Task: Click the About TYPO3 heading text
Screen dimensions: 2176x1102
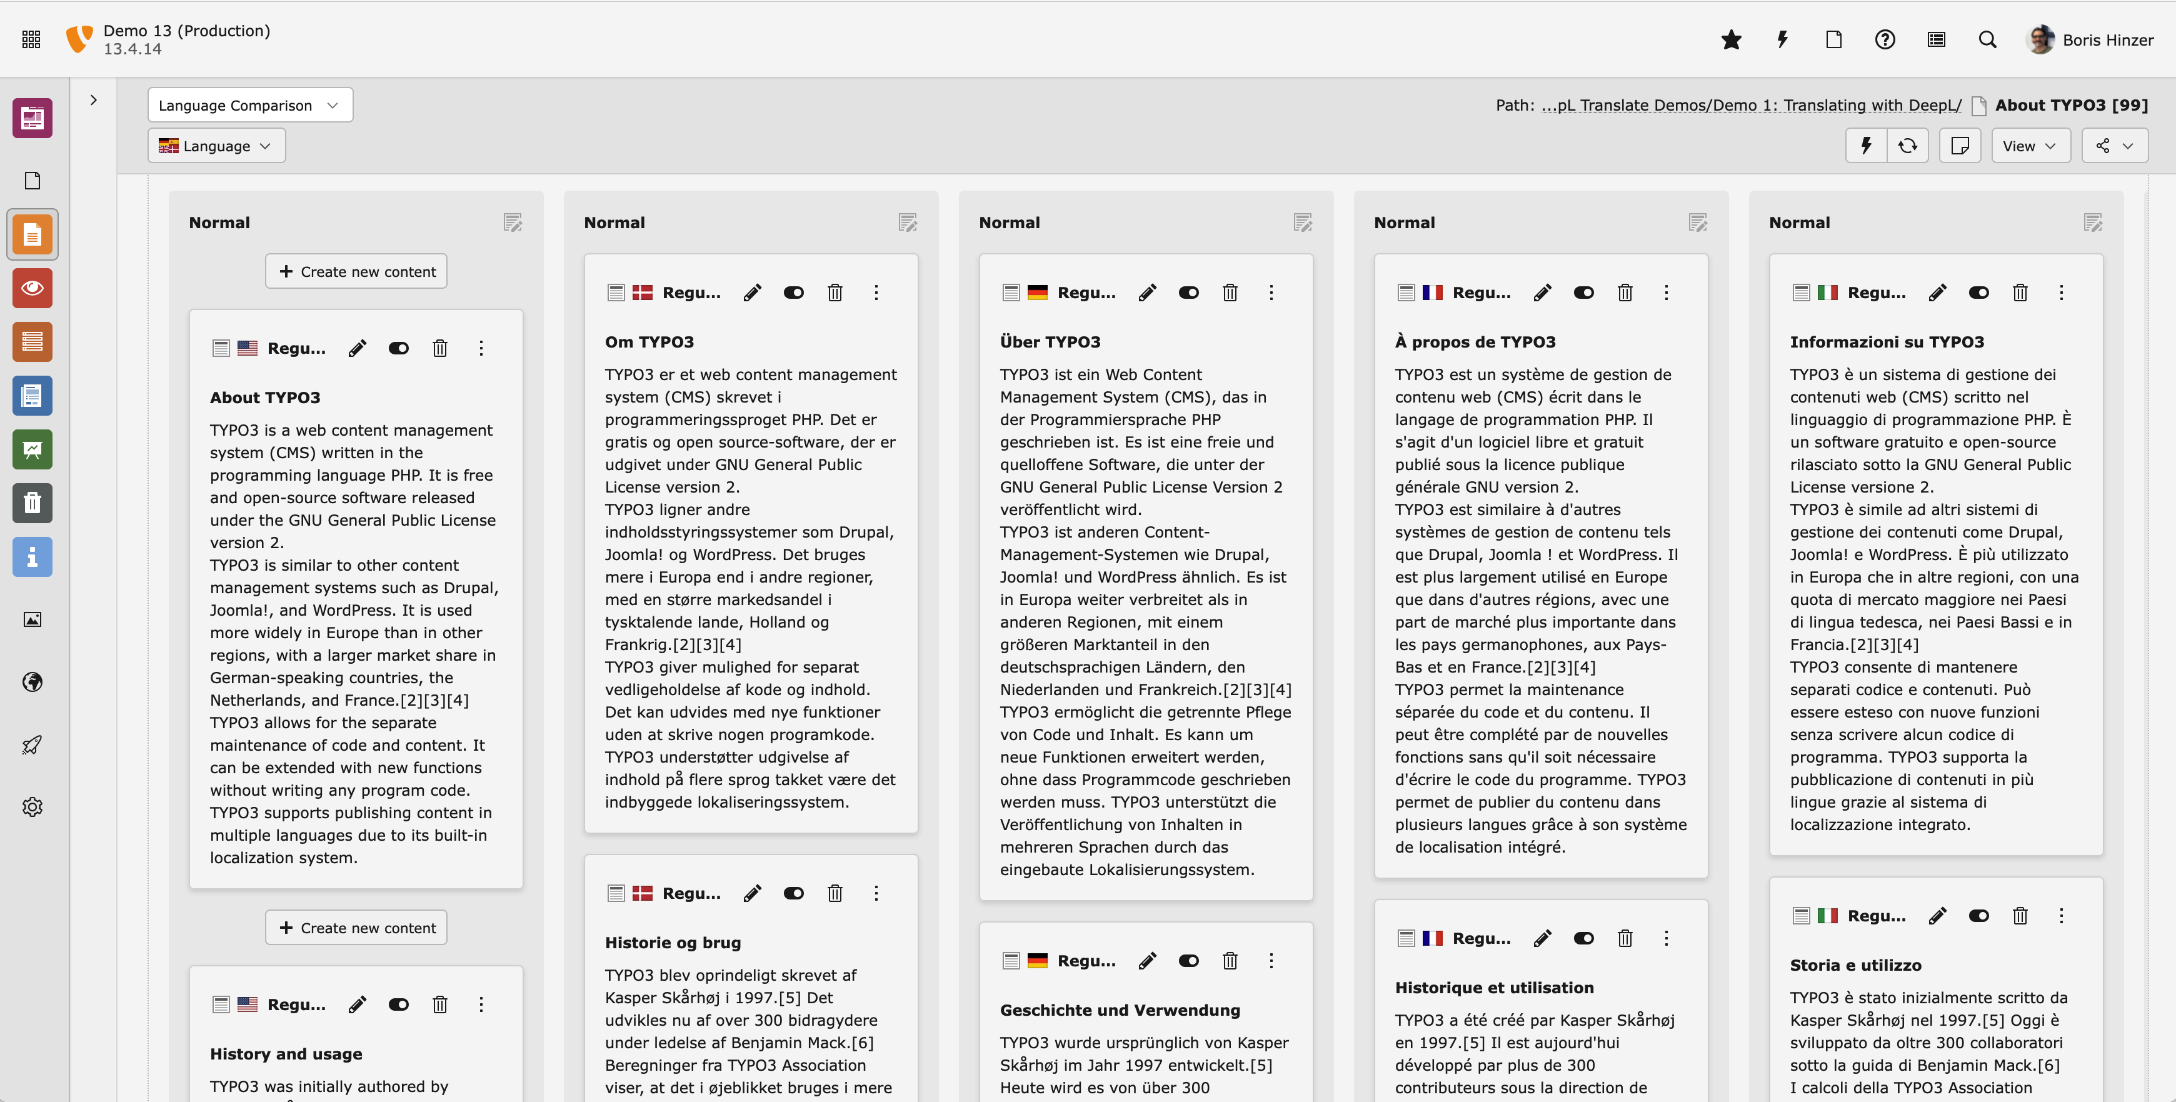Action: 265,398
